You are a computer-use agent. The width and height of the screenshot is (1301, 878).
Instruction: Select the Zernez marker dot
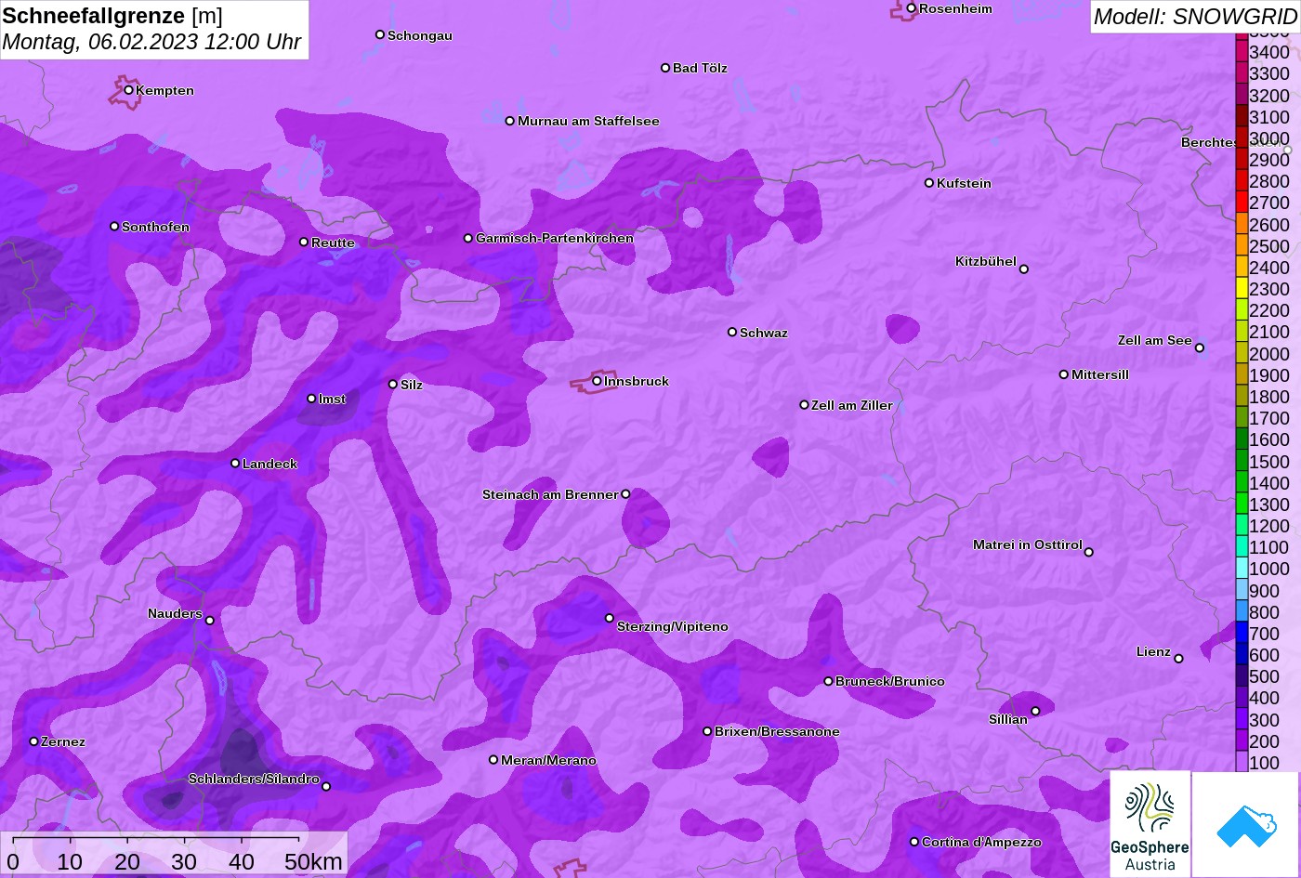34,741
